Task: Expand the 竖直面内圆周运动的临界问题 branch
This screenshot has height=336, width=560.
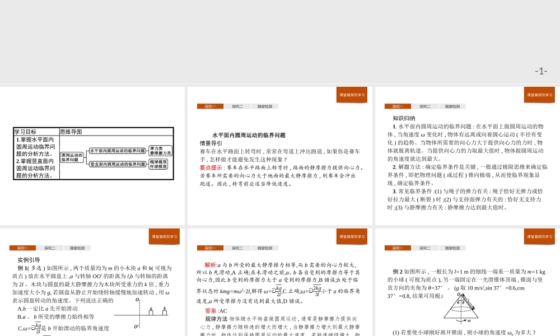Action: [118, 165]
